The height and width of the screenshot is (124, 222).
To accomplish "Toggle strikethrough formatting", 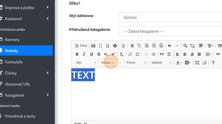I will point(99,54).
